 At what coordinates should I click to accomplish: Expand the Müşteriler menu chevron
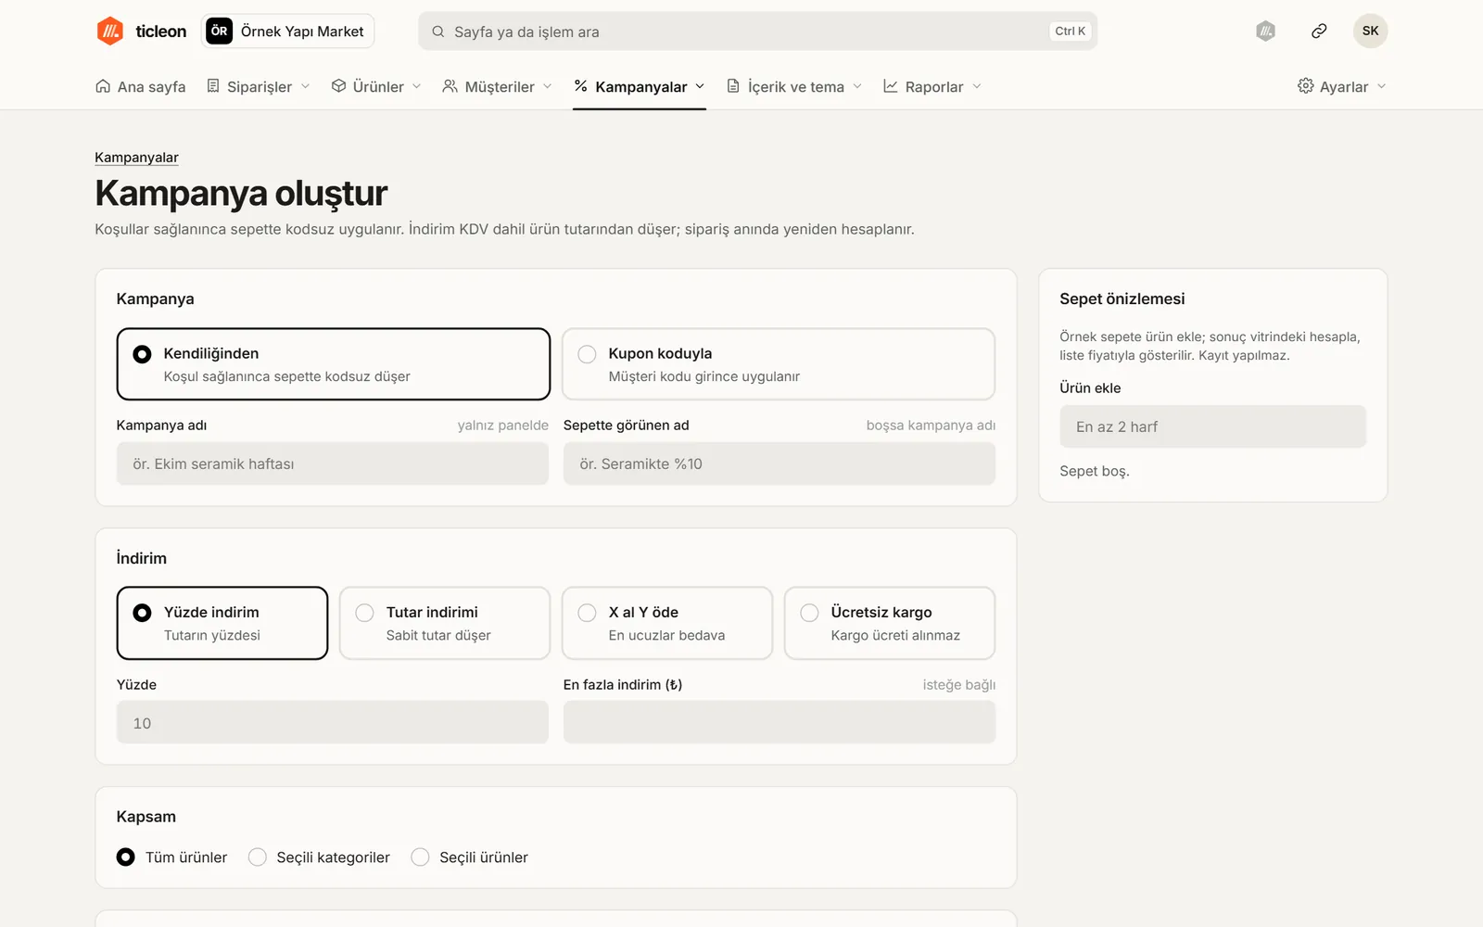548,86
